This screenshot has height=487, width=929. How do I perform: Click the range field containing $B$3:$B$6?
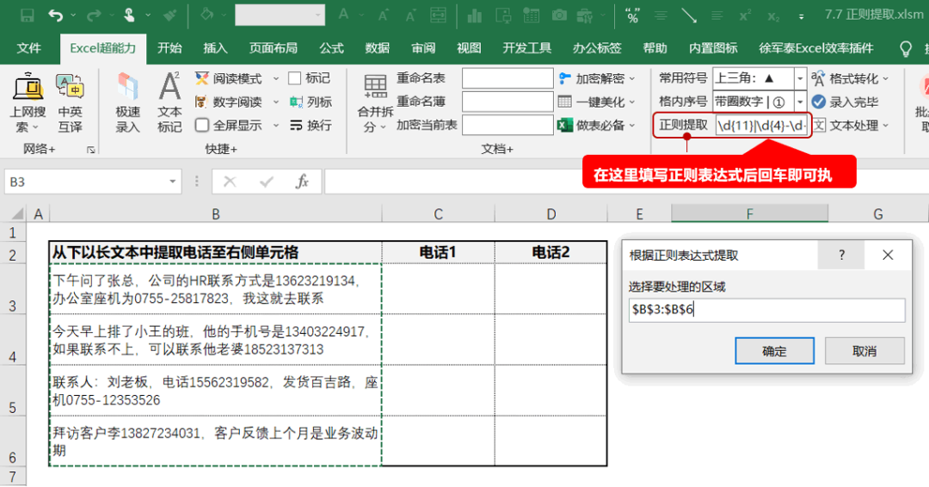tap(766, 310)
